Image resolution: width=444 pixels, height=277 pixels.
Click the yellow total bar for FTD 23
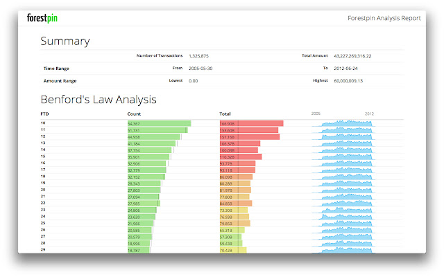coord(234,211)
